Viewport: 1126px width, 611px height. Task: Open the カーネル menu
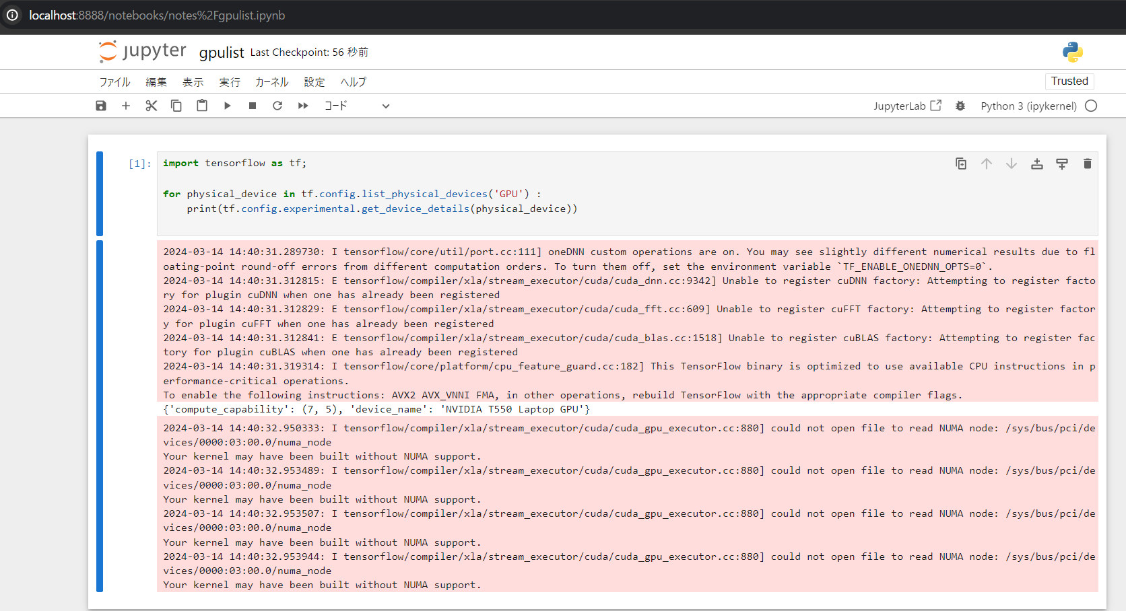[271, 82]
